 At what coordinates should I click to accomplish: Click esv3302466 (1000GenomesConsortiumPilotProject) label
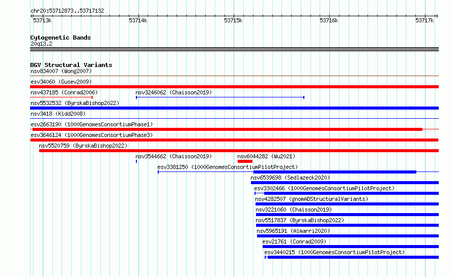(x=324, y=188)
